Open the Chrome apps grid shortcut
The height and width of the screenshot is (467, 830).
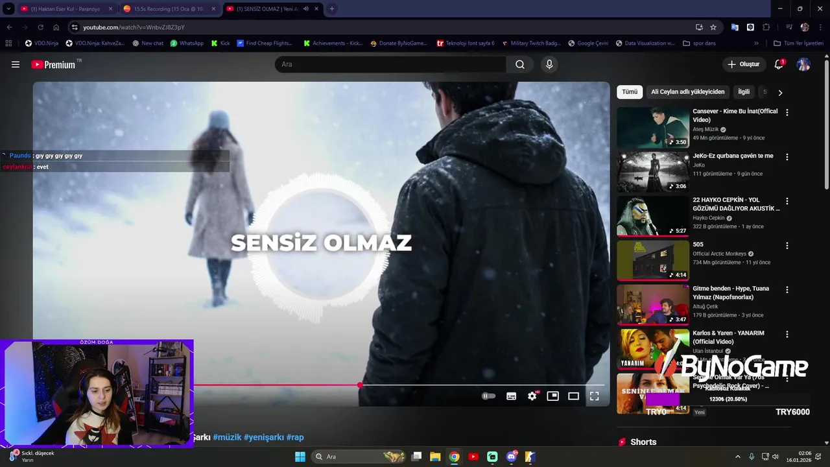coord(8,43)
